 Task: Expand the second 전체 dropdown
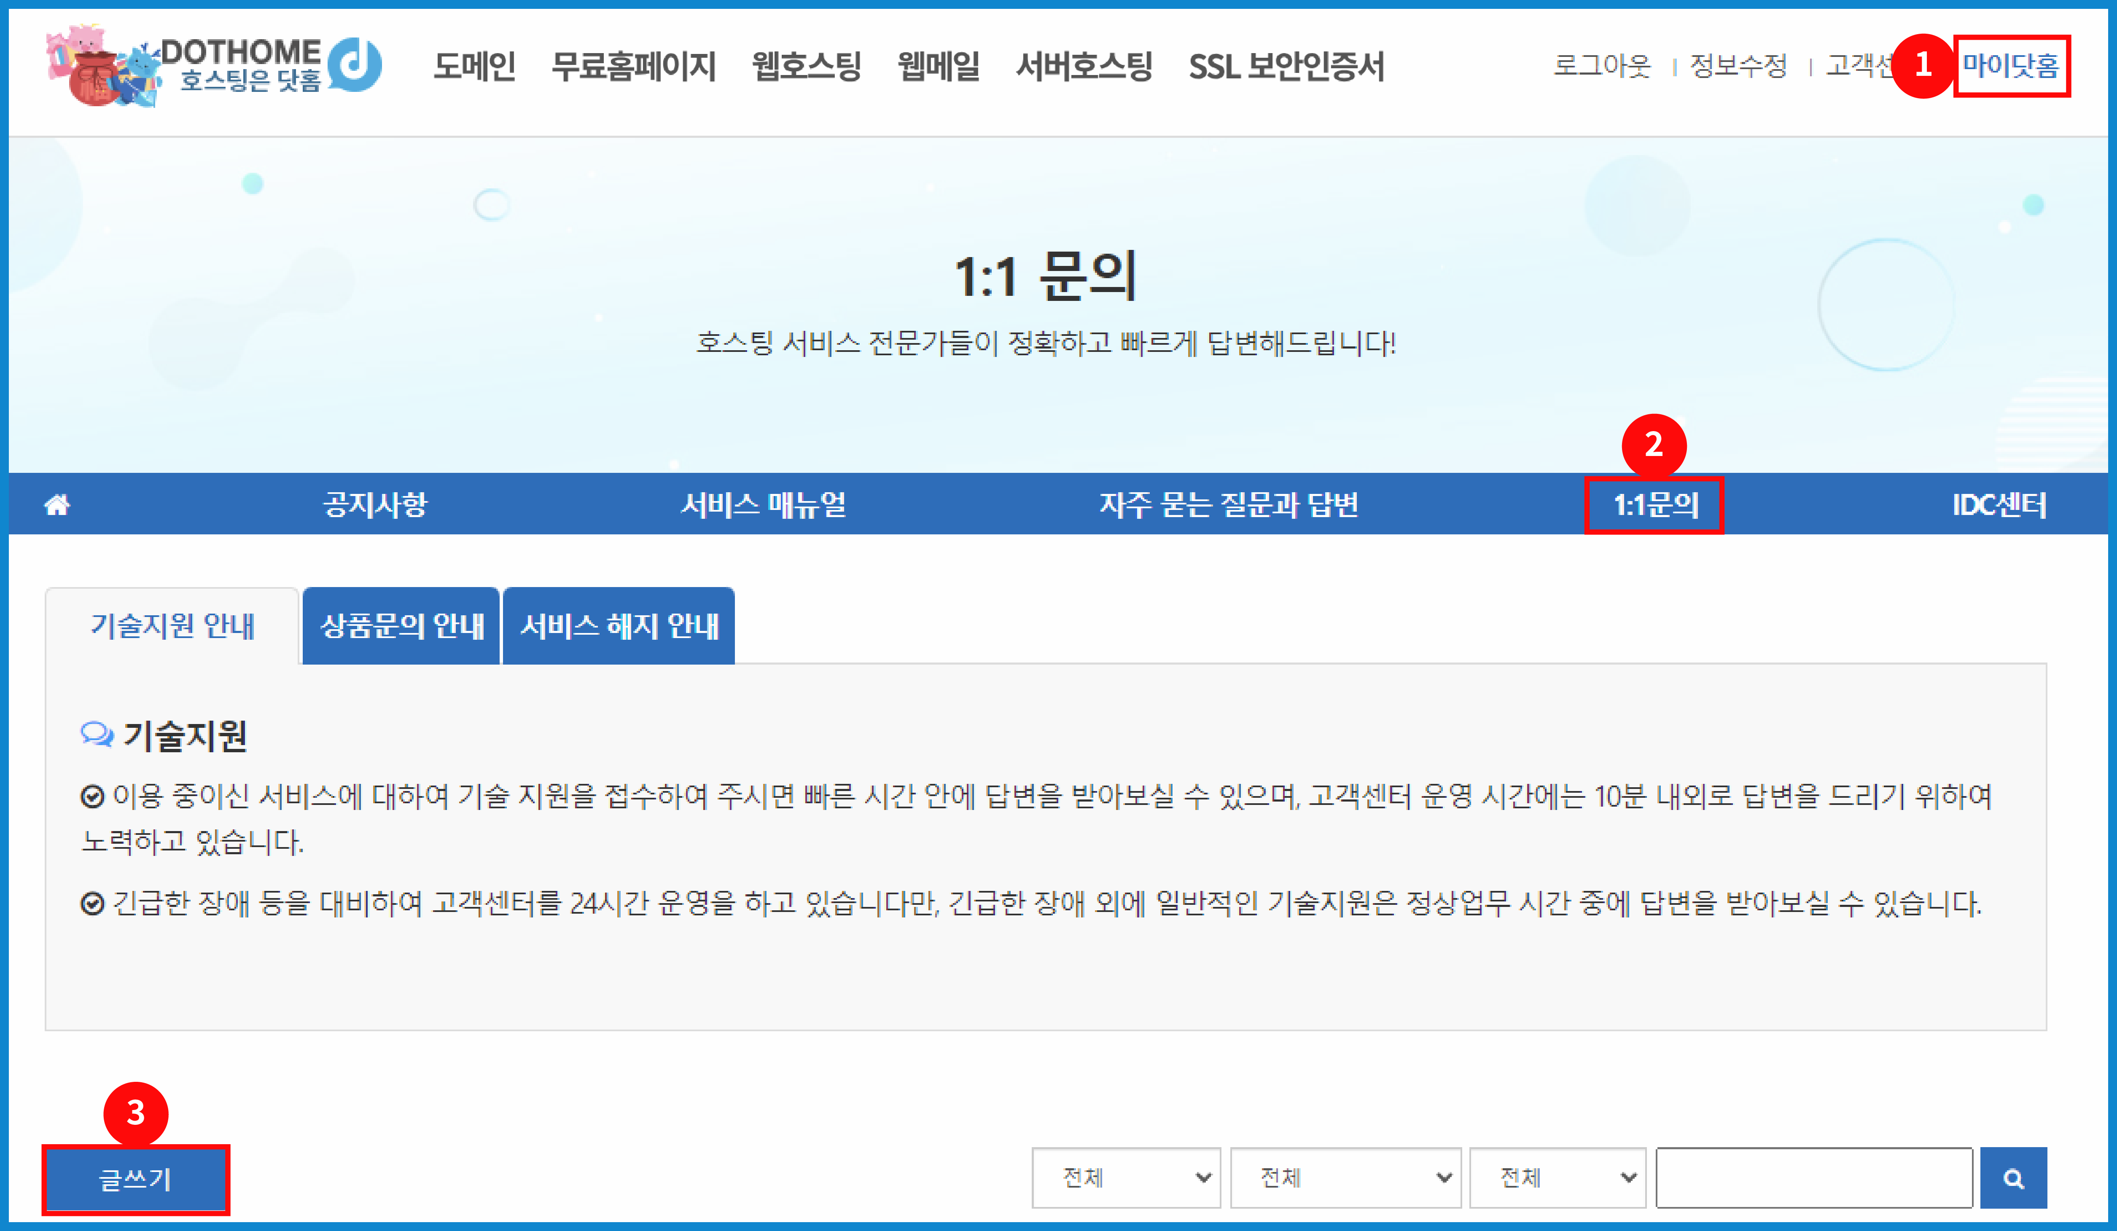tap(1346, 1178)
